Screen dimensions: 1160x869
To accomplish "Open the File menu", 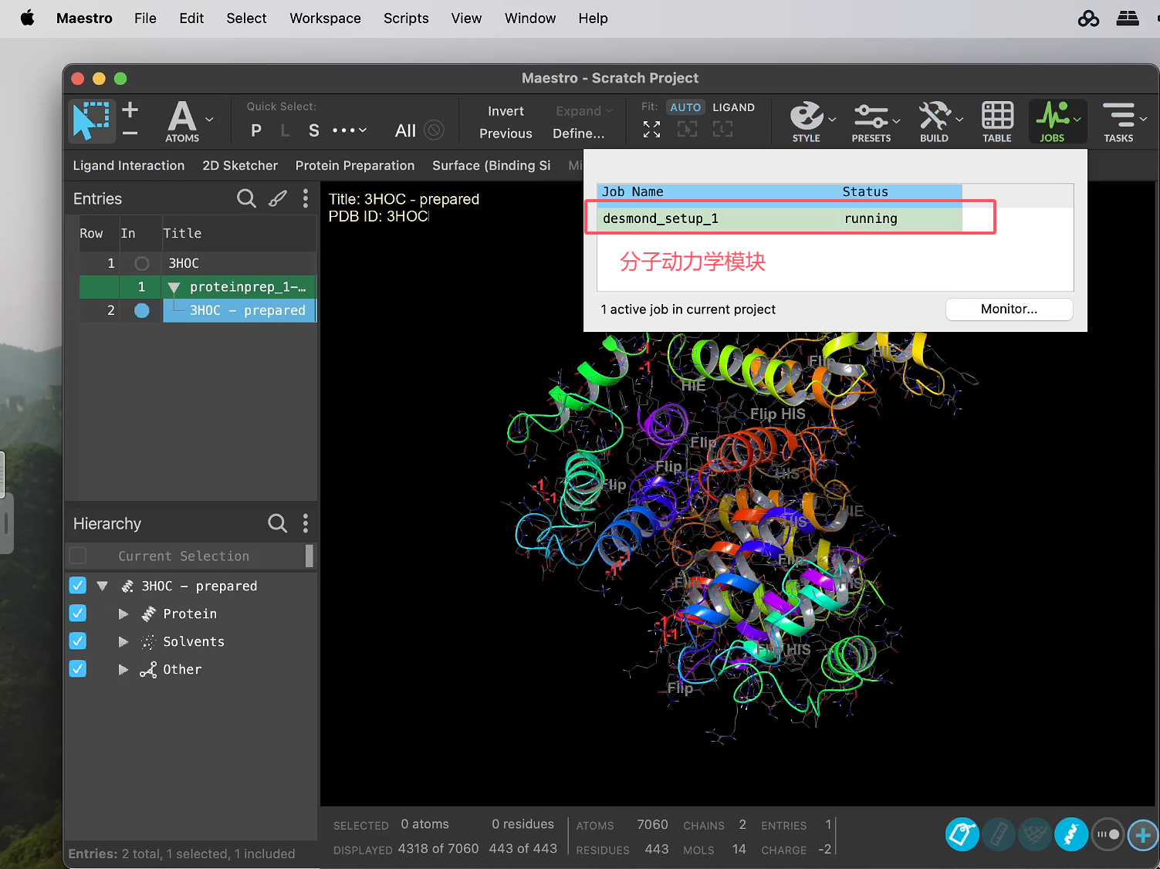I will tap(145, 18).
